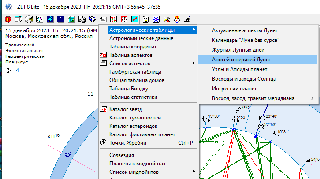Screen dimensions: 320x179
Task: Click the planet orbit toolbar icon
Action: tap(50, 19)
